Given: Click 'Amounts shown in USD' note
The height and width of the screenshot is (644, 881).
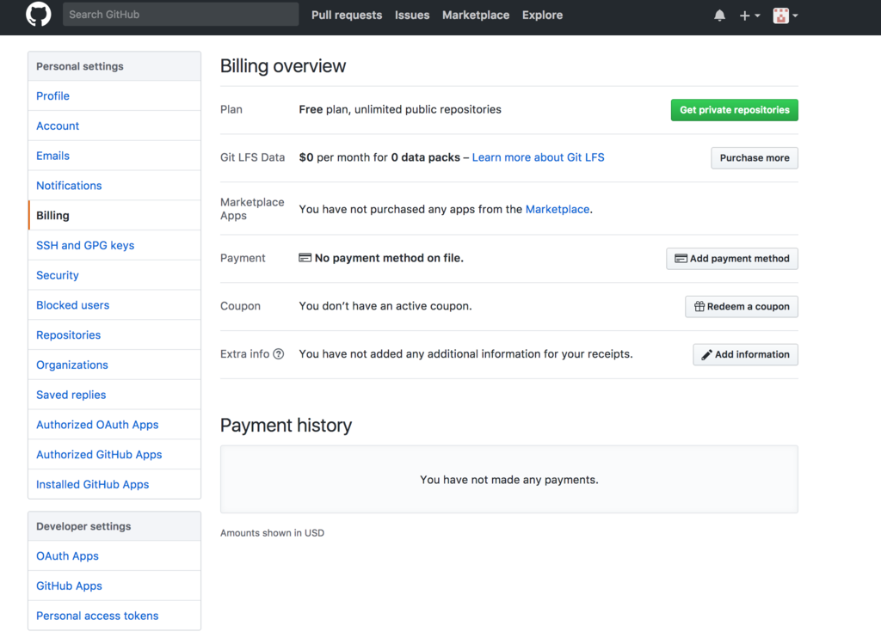Looking at the screenshot, I should [x=272, y=533].
